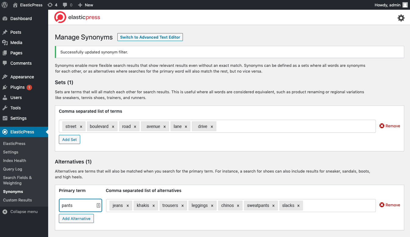Remove the 'slacks' alternative
The width and height of the screenshot is (410, 237).
pyautogui.click(x=298, y=206)
